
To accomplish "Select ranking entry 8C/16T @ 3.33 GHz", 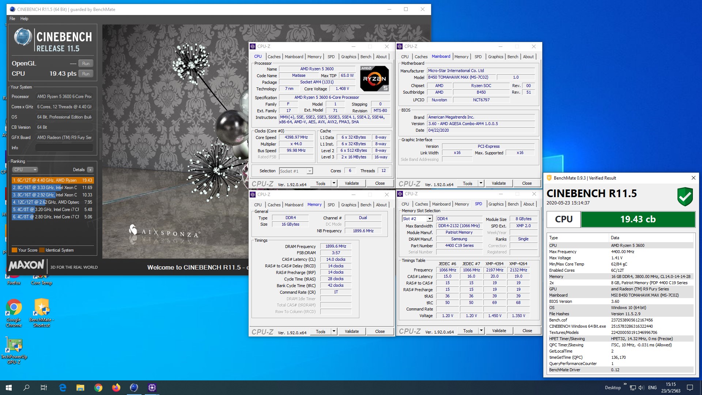I will point(53,188).
